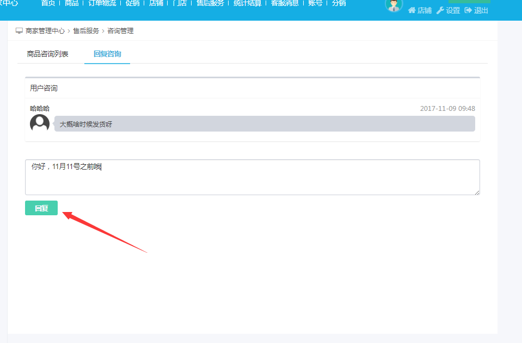Click the monitor icon in breadcrumb
The height and width of the screenshot is (343, 522).
19,31
